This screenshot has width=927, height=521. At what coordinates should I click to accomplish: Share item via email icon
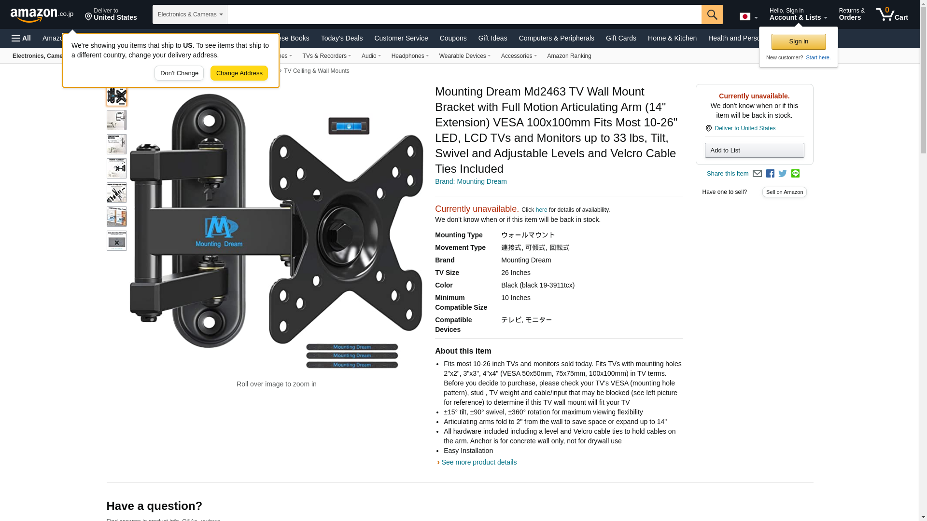coord(757,174)
